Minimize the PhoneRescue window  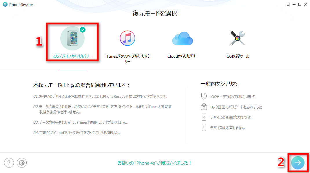point(294,4)
